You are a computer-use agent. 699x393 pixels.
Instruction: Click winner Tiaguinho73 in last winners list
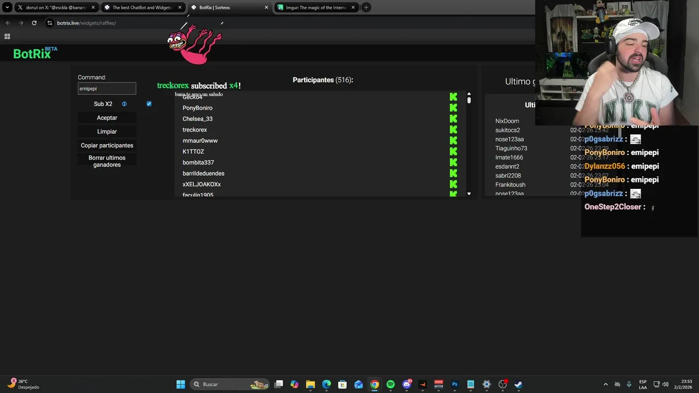(x=511, y=148)
